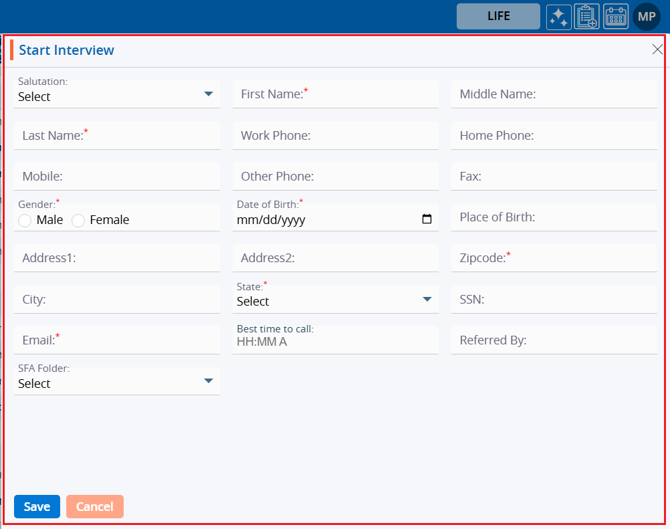Select the Male gender option
The width and height of the screenshot is (670, 529).
25,221
